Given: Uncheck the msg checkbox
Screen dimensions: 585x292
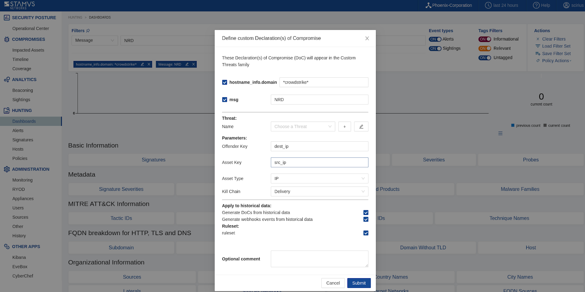Looking at the screenshot, I should [x=224, y=100].
